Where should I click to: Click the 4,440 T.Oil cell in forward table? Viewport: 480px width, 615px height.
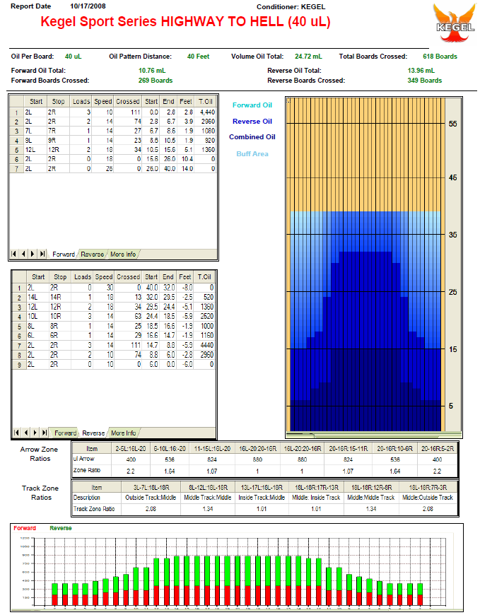coord(205,112)
